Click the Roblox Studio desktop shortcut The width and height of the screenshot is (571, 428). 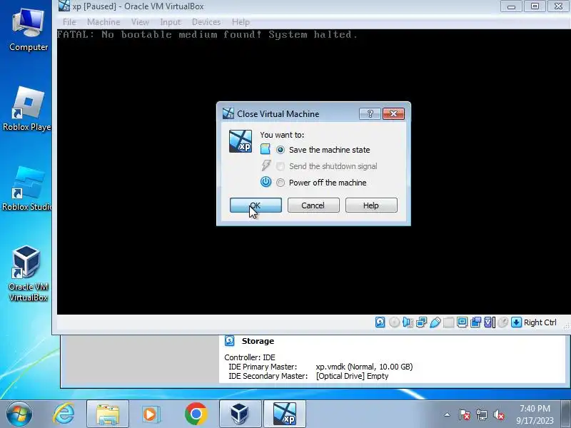(26, 189)
